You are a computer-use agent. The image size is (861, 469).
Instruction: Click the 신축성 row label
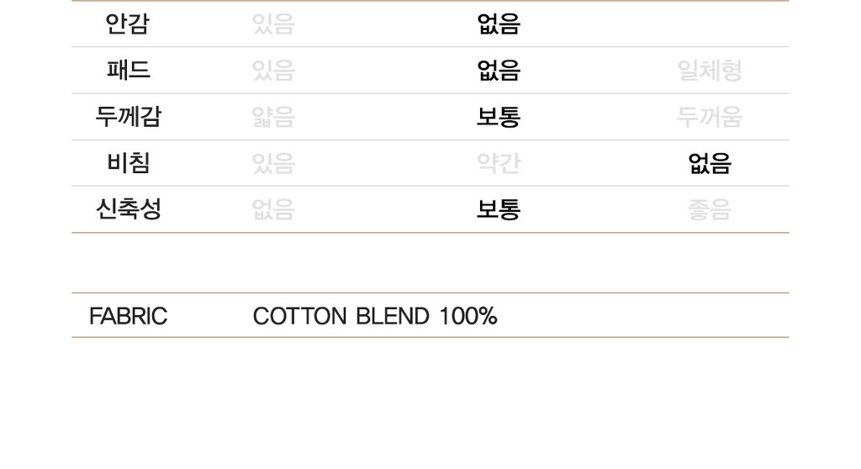click(129, 209)
